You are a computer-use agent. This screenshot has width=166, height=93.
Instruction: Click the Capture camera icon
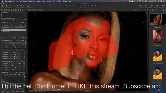[x=10, y=6]
